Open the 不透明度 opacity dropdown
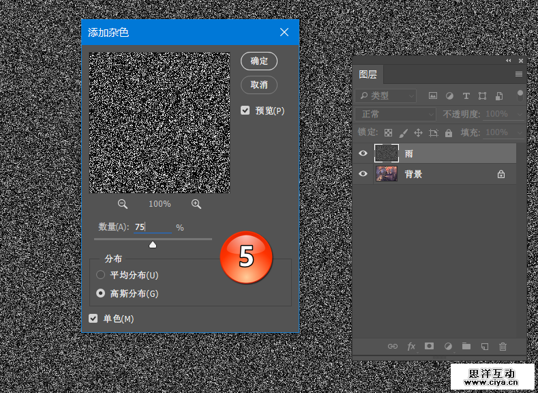This screenshot has width=538, height=393. click(520, 115)
